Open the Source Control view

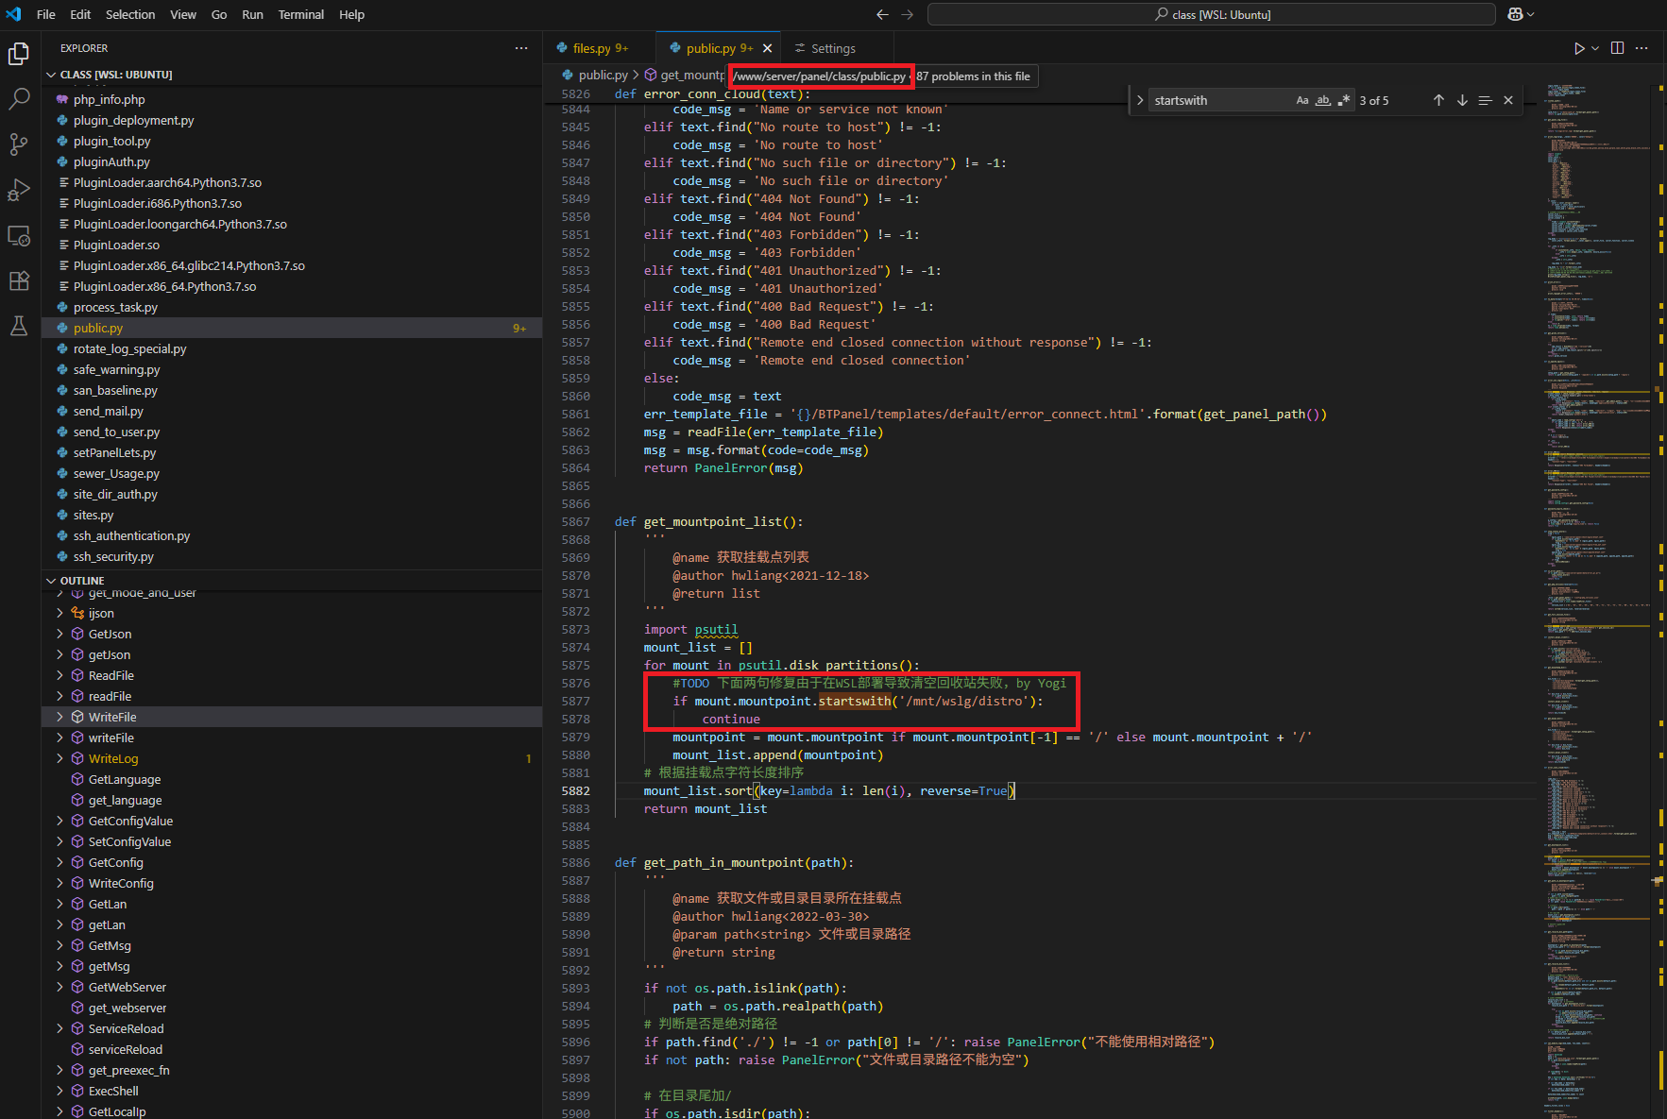pos(19,144)
